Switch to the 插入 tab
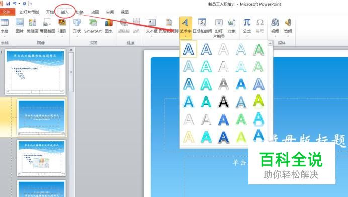 [65, 12]
